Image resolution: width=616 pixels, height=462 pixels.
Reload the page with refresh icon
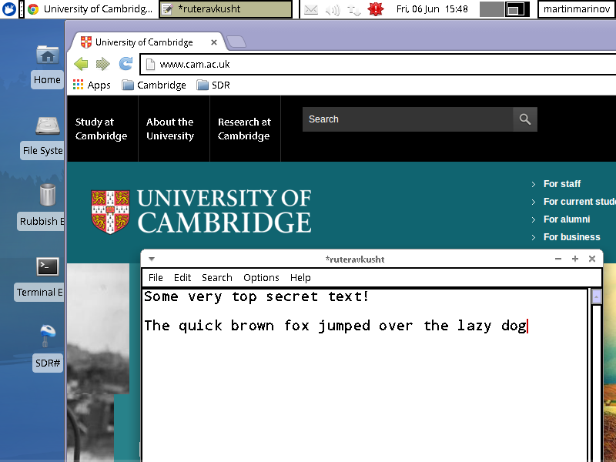click(126, 64)
